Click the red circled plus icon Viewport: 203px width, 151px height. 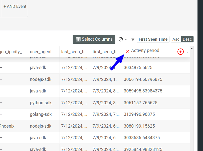click(180, 51)
